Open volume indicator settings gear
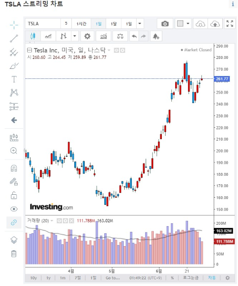The width and height of the screenshot is (238, 286). (x=65, y=221)
